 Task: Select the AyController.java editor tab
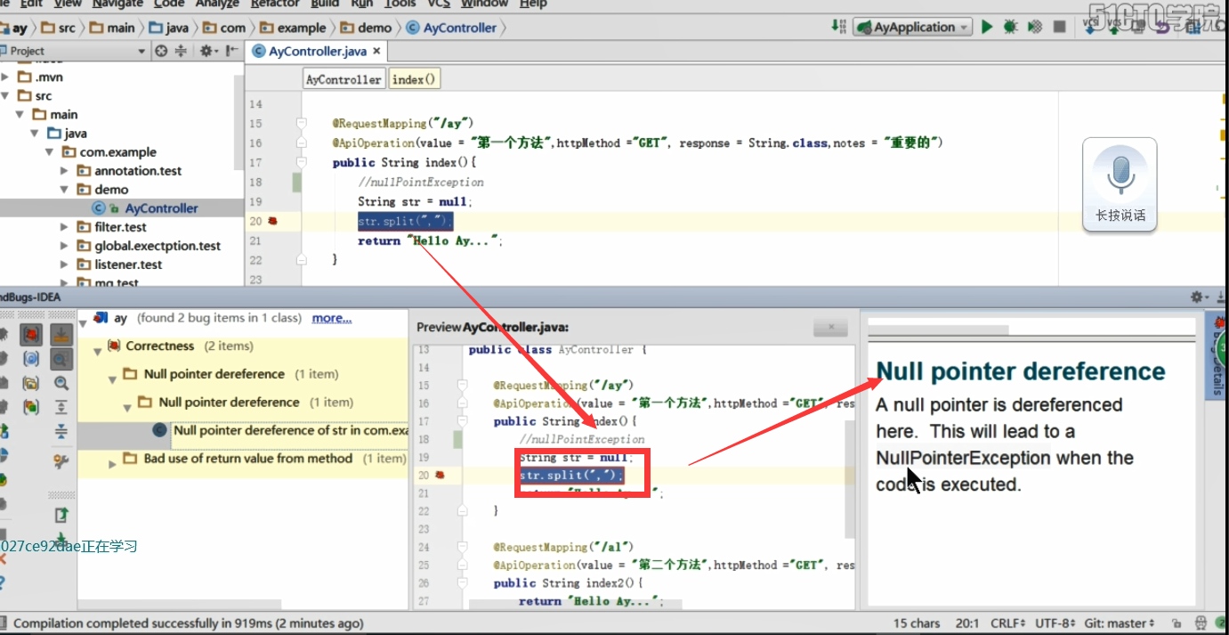tap(316, 52)
